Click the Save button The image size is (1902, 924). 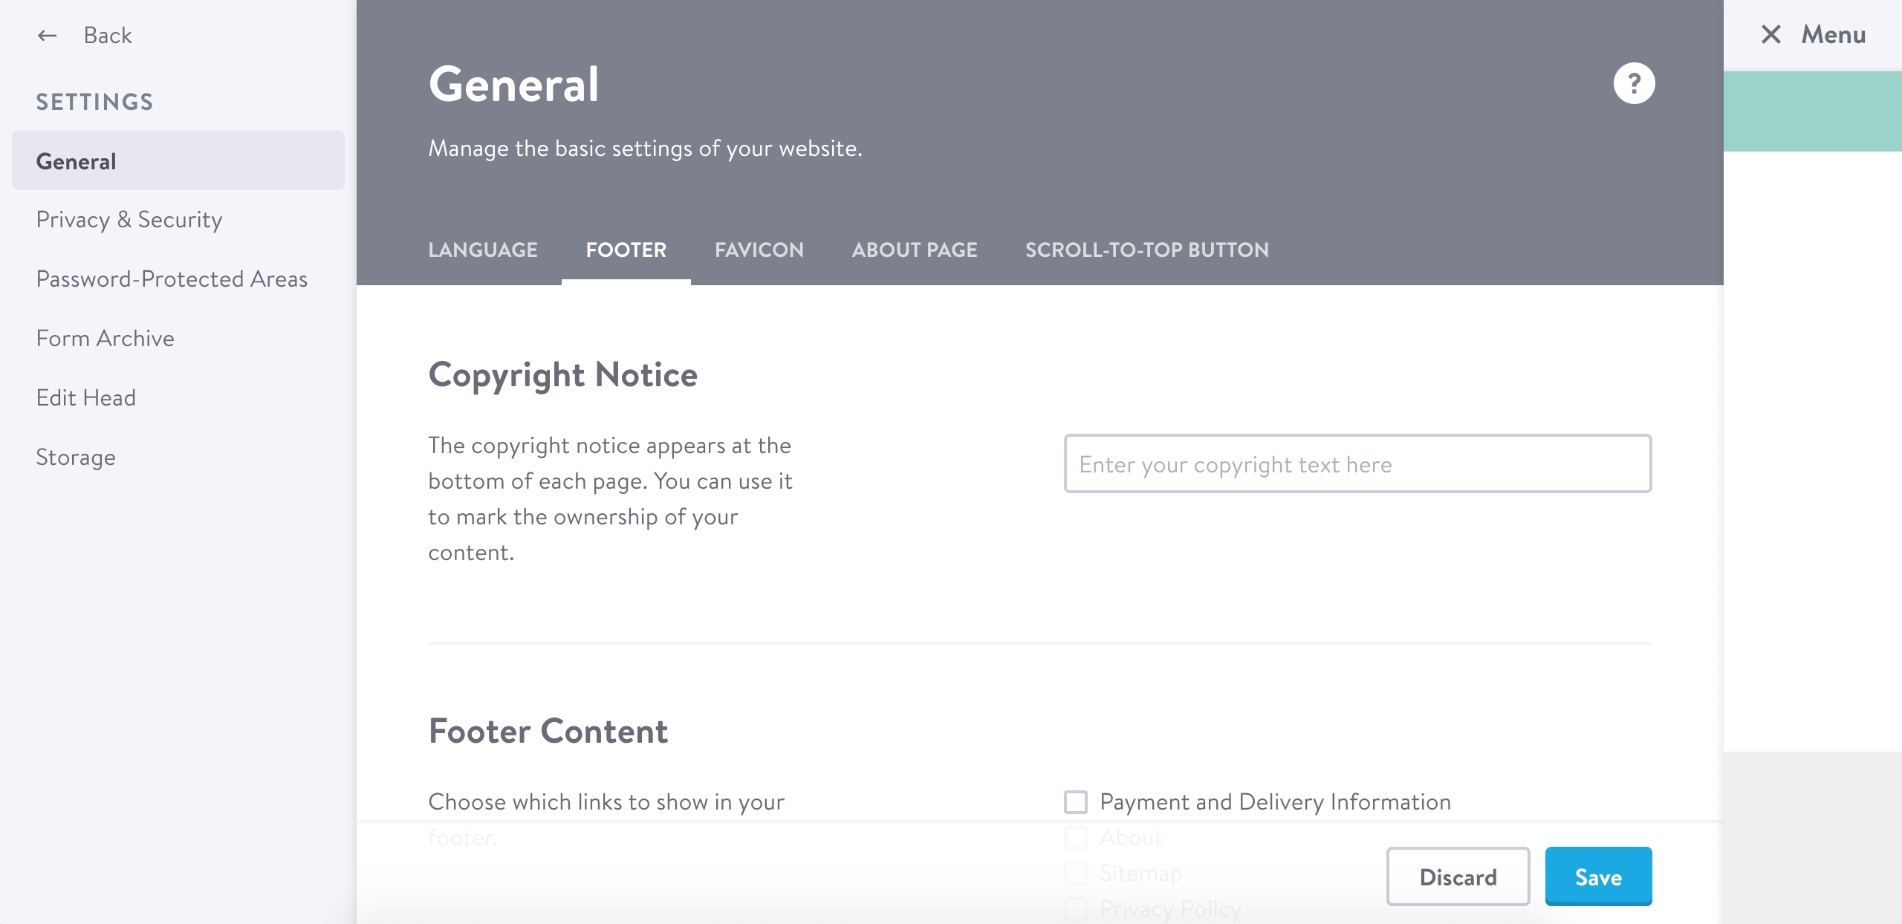[1598, 876]
